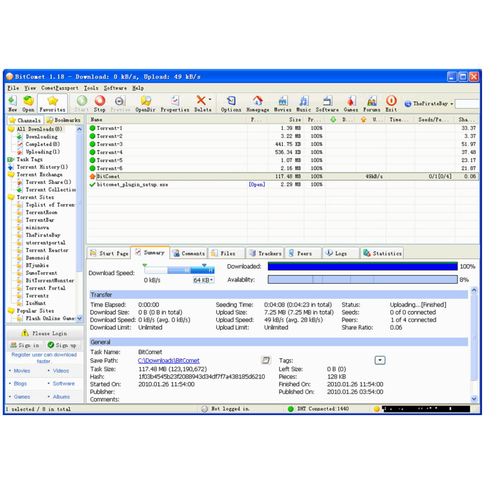Open the C:\Downloads\BitComet save path link
Screen dimensions: 484x484
(x=169, y=360)
